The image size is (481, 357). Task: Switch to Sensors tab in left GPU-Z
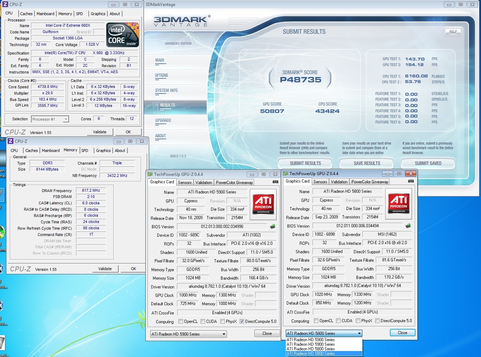(185, 183)
